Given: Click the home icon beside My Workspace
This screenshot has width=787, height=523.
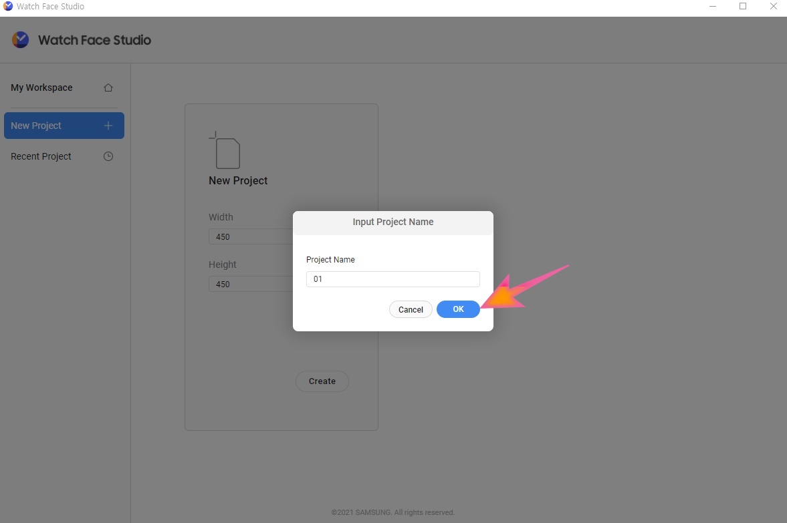Looking at the screenshot, I should pos(108,88).
